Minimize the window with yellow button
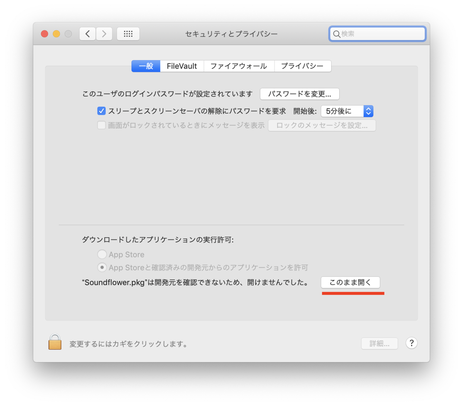Screen dimensions: 463x406 [x=56, y=34]
